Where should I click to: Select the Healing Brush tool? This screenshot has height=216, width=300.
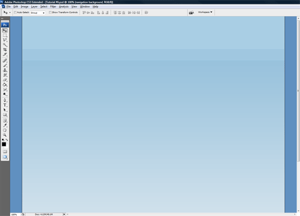[5, 61]
